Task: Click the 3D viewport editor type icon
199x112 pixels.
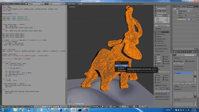Action: pos(70,106)
